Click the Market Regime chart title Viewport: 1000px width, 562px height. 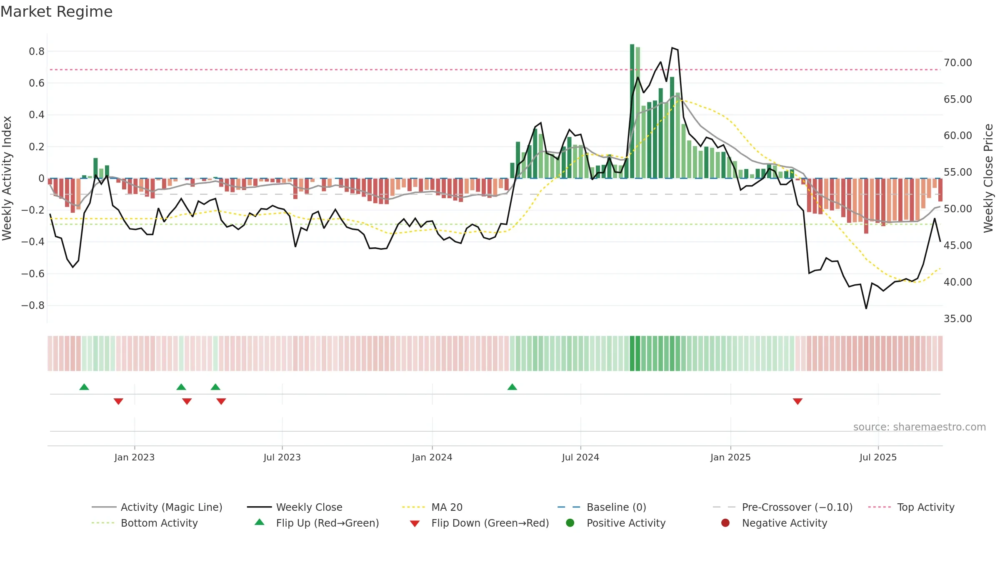[x=56, y=12]
